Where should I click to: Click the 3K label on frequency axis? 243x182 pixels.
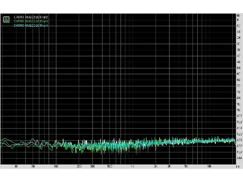[169, 166]
